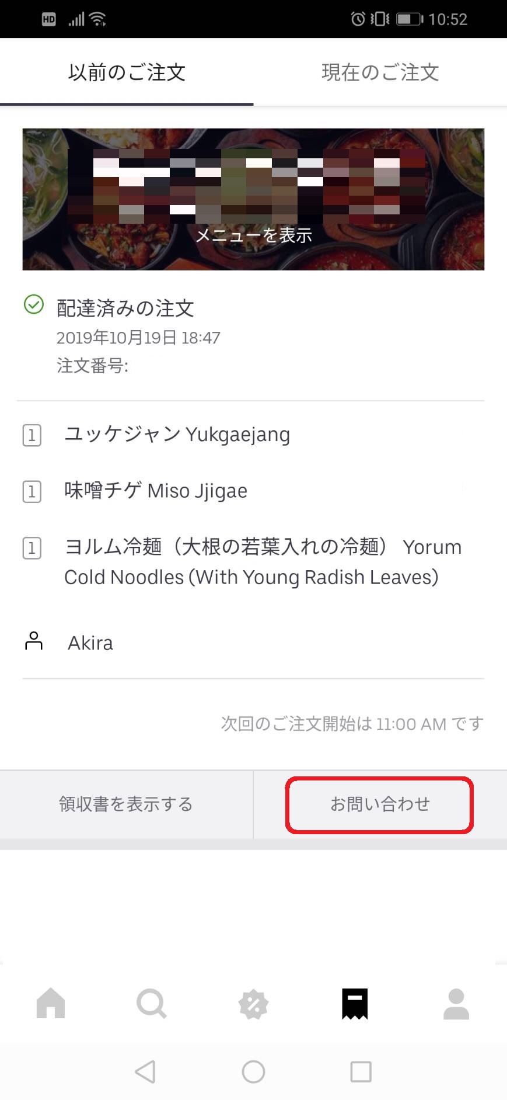
Task: Switch to 以前のご注文 tab
Action: (127, 72)
